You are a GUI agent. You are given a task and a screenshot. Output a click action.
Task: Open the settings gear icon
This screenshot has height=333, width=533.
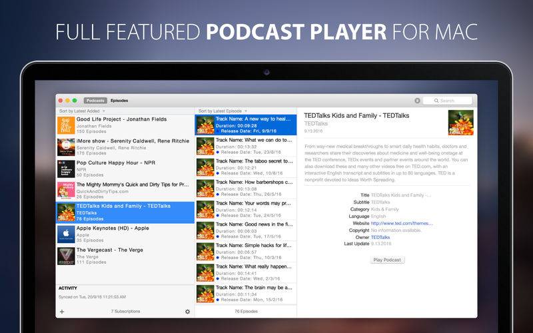187,312
